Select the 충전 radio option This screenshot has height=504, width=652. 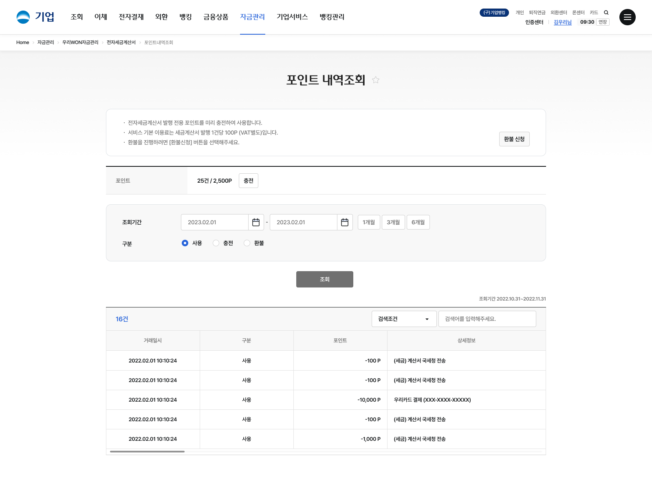[x=216, y=243]
